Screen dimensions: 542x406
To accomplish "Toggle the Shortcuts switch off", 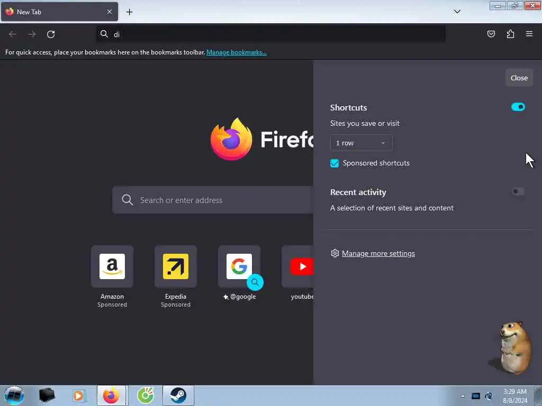I will 518,107.
